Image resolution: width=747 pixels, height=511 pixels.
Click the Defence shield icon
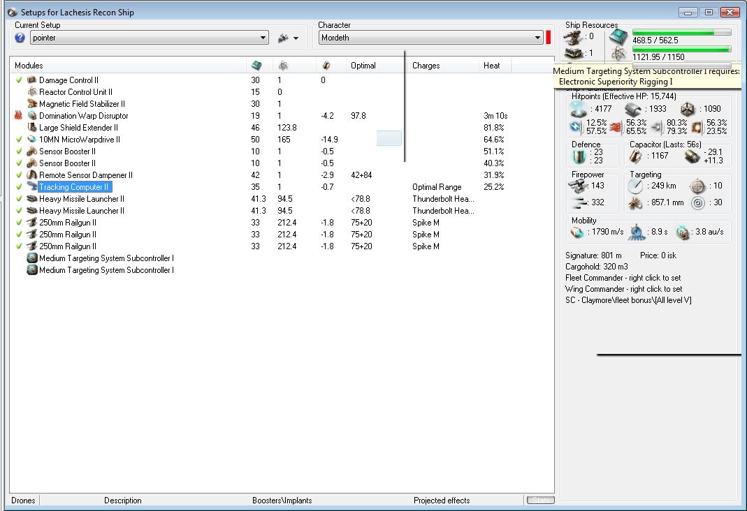tap(579, 156)
